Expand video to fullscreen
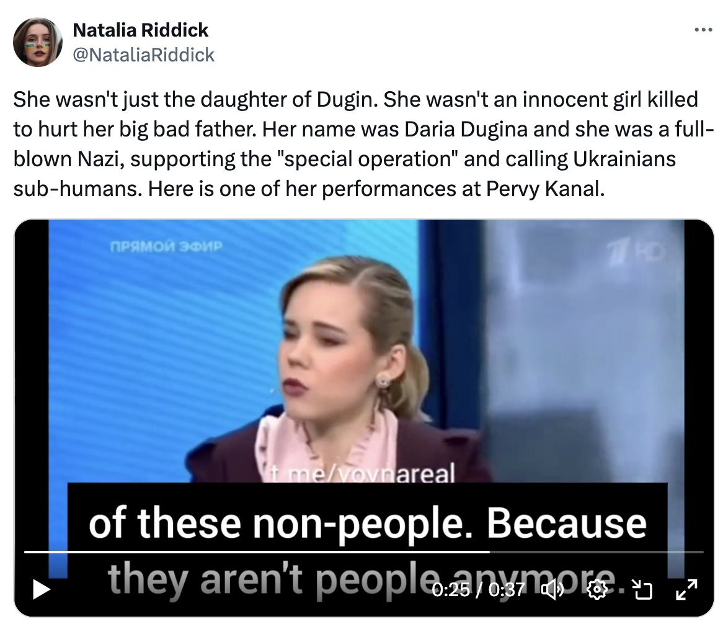Viewport: 723px width, 629px height. [686, 590]
